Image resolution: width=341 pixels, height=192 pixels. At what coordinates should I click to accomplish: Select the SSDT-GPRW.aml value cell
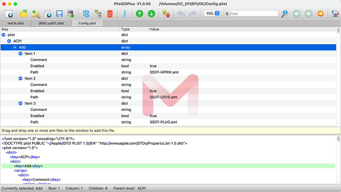(x=164, y=72)
